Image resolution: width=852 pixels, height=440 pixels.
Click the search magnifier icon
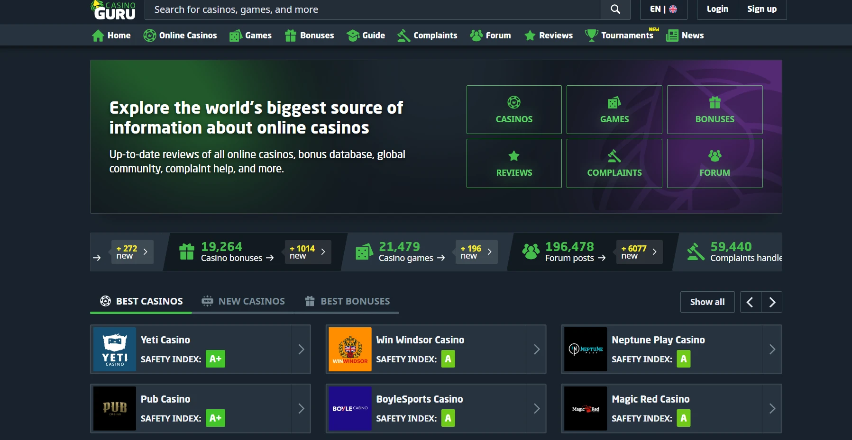[x=615, y=9]
